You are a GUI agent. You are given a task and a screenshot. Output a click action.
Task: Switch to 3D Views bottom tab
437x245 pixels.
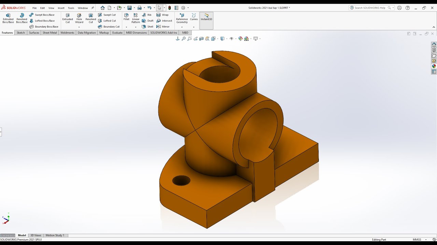pyautogui.click(x=36, y=235)
